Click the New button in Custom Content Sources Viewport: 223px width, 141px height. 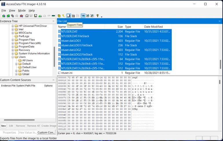tap(3, 126)
